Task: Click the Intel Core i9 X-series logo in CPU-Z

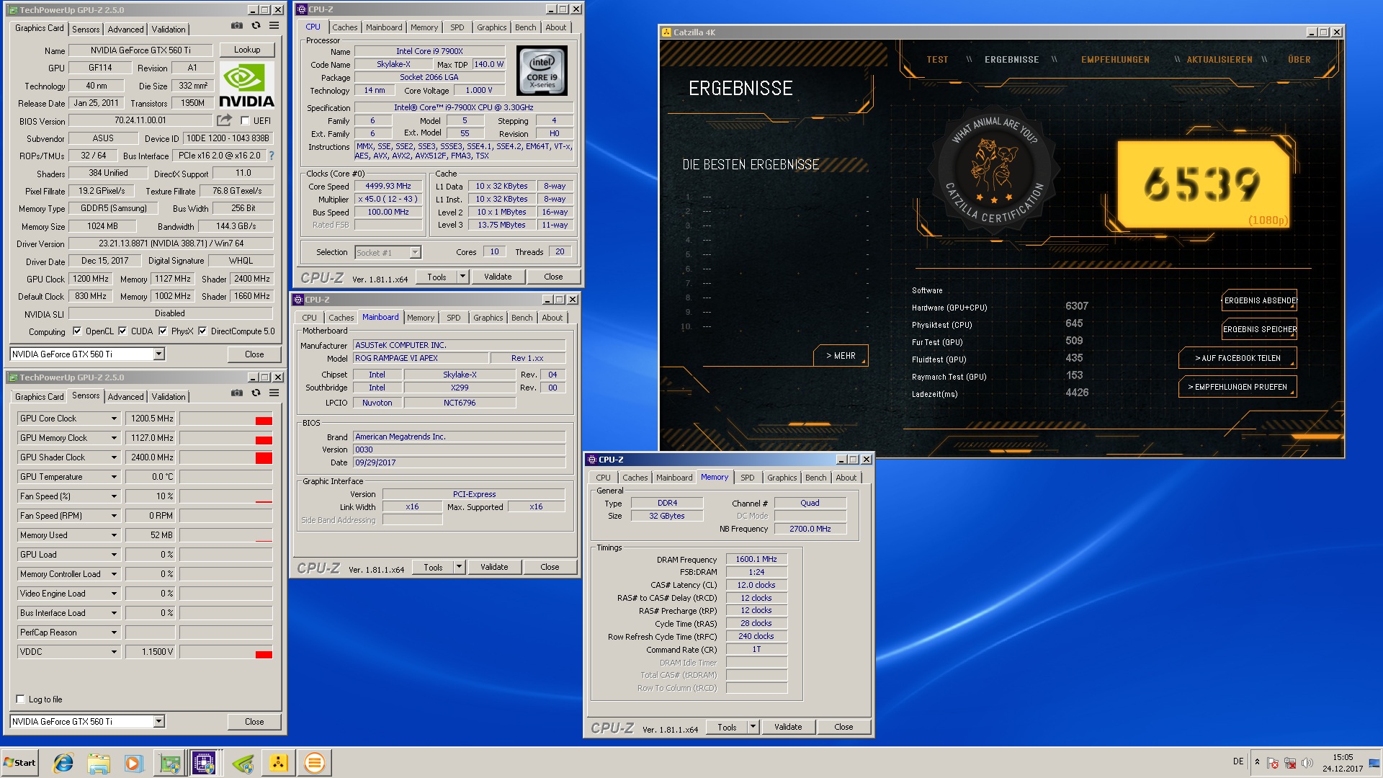Action: [542, 71]
